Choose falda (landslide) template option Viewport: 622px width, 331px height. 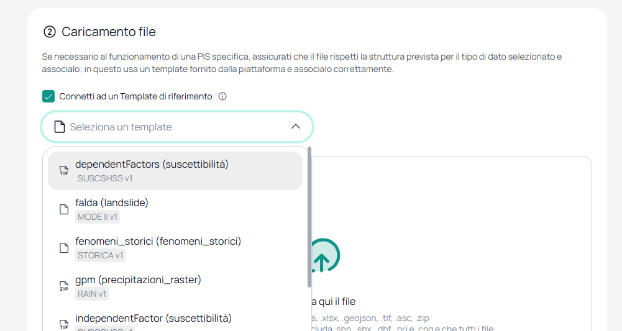pos(175,209)
